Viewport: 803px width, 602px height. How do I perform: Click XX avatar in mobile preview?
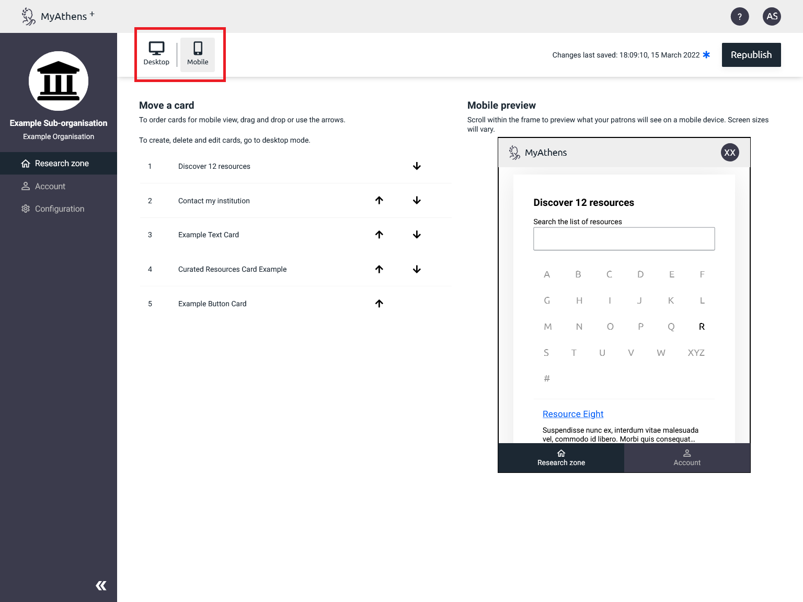730,153
